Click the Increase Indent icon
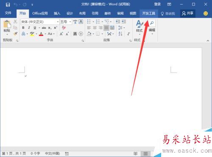 tap(124, 22)
